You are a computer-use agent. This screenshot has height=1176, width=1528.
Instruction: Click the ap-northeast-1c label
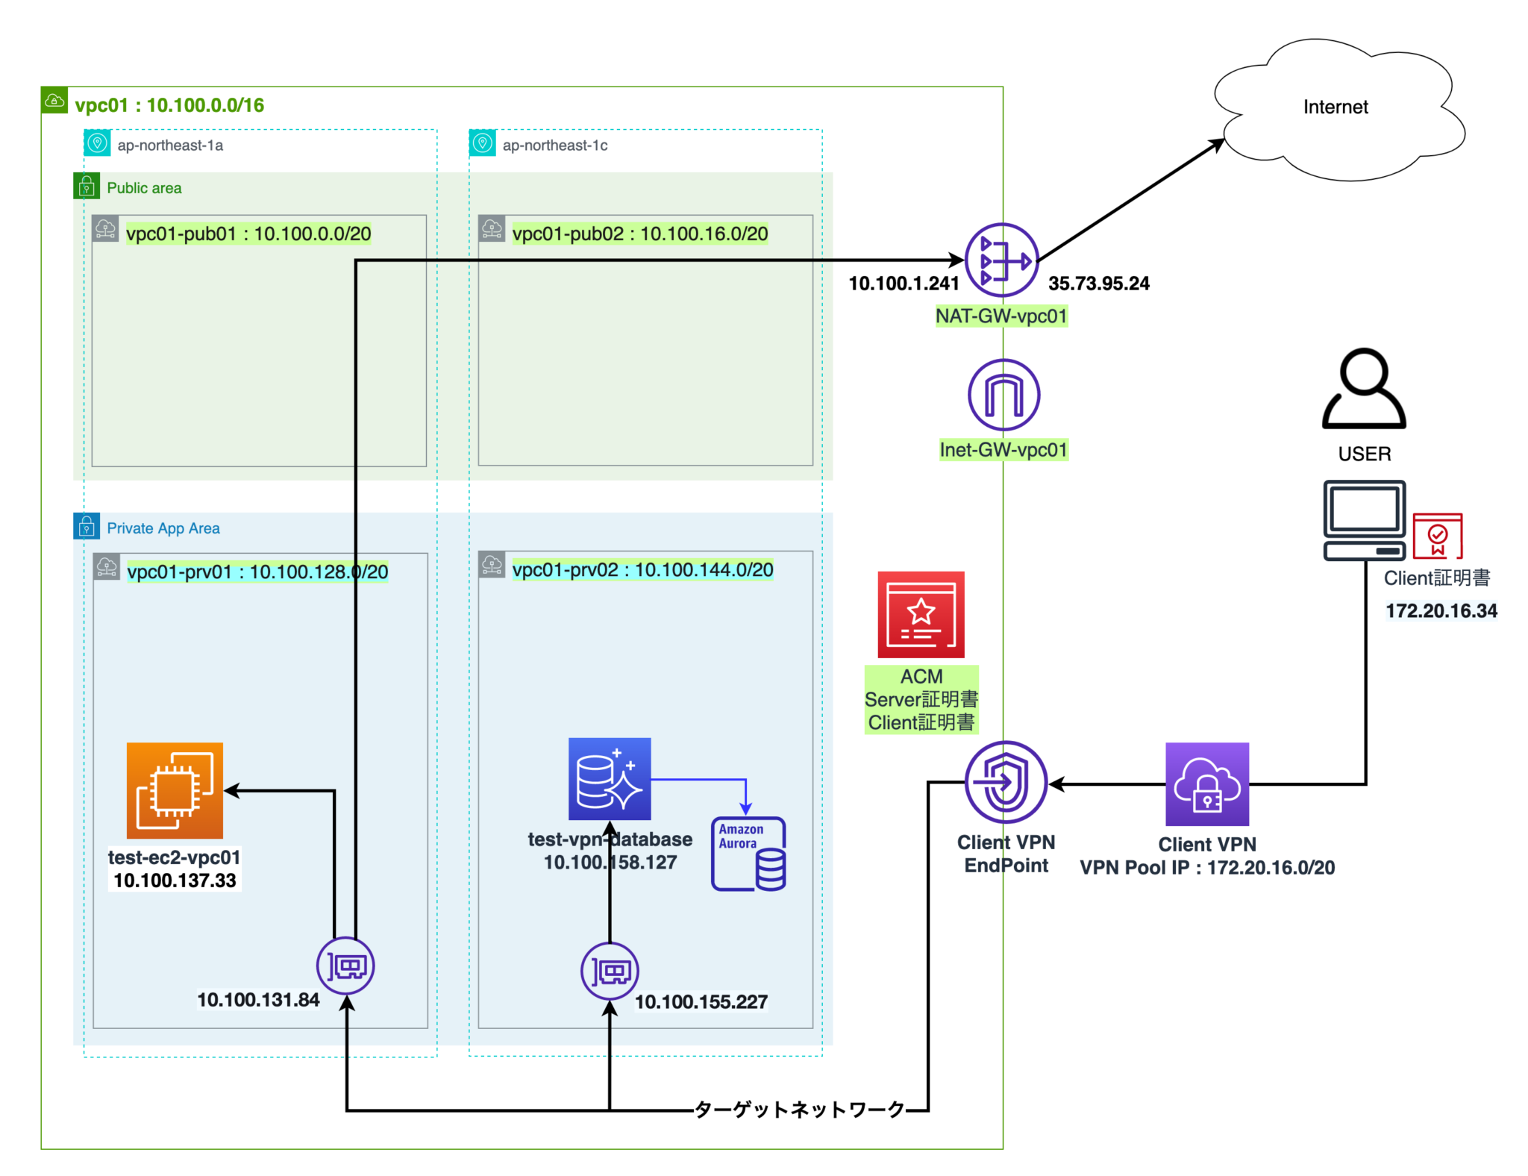tap(555, 146)
